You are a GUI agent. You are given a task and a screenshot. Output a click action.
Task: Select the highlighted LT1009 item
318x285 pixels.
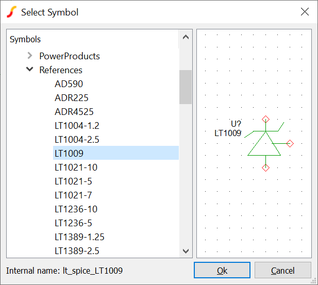(x=69, y=153)
